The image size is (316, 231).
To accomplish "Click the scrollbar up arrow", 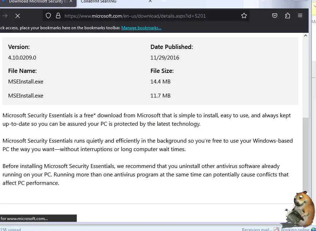I will [x=305, y=36].
